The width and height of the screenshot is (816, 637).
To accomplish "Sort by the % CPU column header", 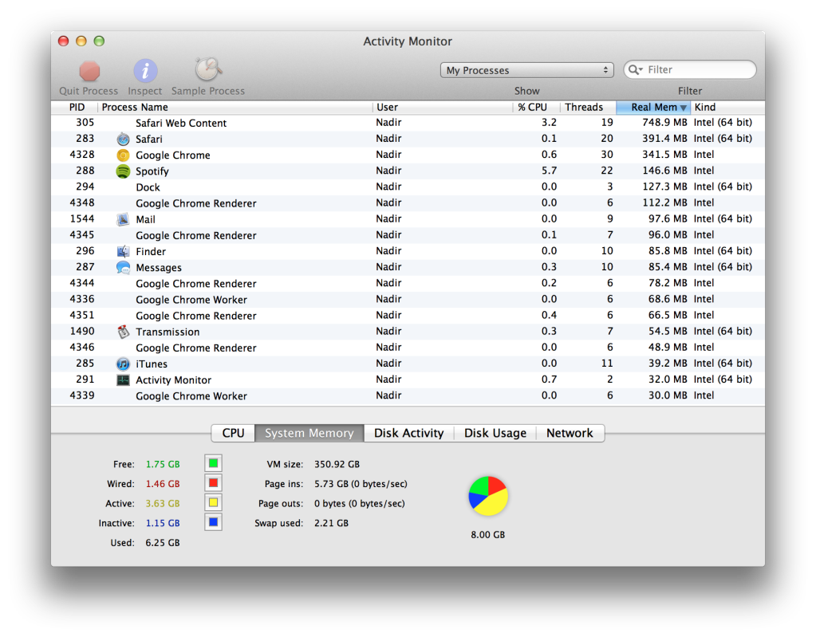I will [536, 107].
